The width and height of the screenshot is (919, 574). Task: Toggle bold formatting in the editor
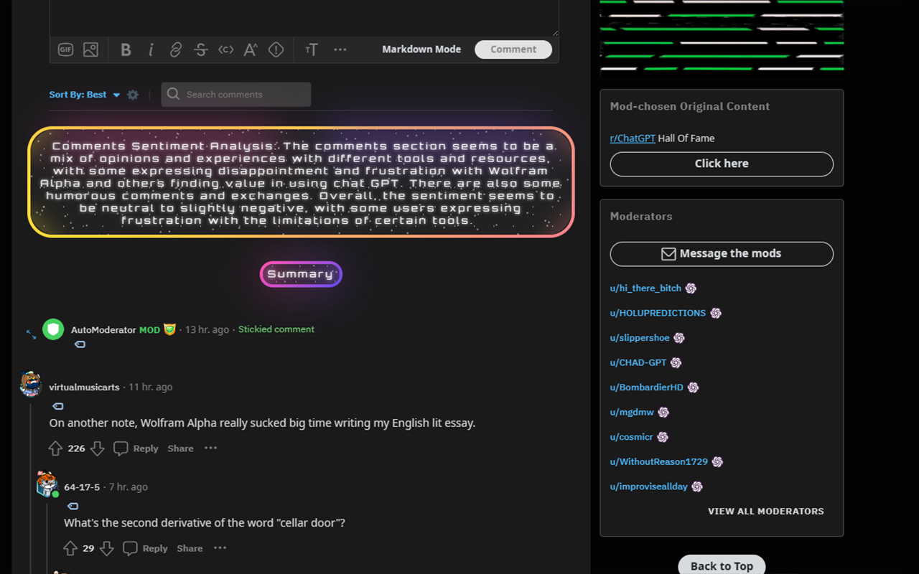(126, 50)
